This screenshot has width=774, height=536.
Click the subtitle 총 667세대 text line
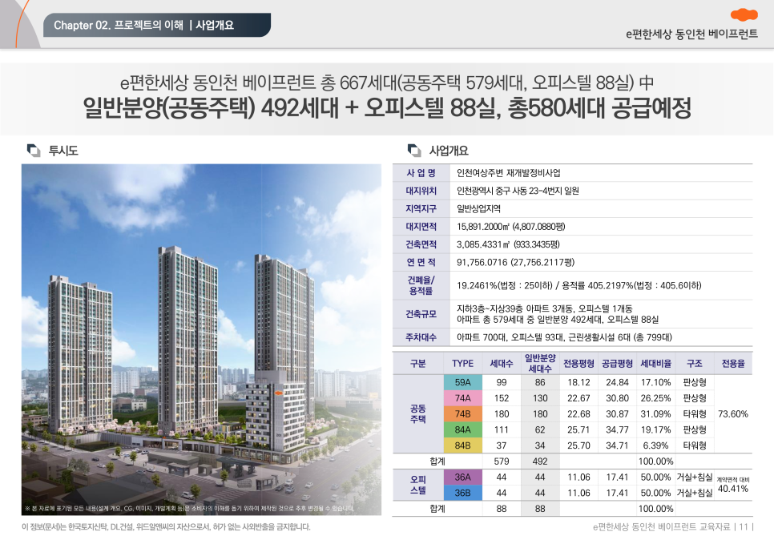coord(387,82)
